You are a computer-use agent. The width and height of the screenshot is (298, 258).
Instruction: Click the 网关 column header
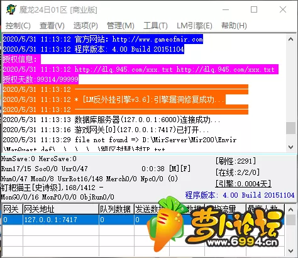point(13,209)
